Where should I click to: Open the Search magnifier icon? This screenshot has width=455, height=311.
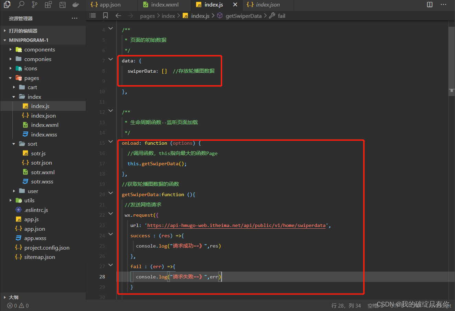pyautogui.click(x=21, y=4)
